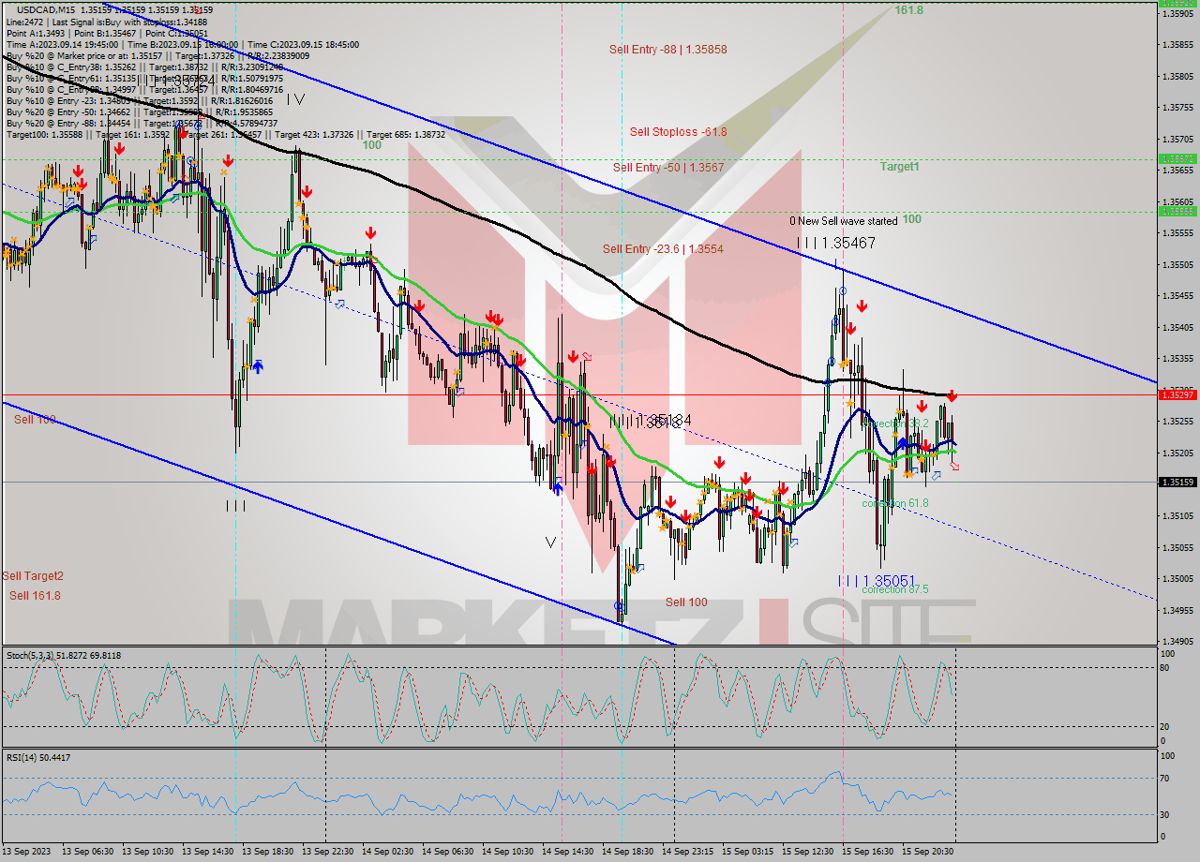
Task: Click the 'I V' wave label near top left
Action: click(295, 98)
